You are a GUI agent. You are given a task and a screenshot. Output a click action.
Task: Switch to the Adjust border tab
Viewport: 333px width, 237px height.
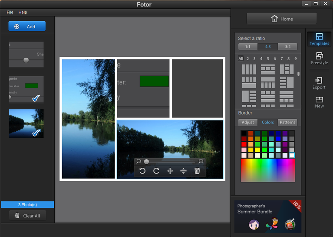tap(248, 122)
